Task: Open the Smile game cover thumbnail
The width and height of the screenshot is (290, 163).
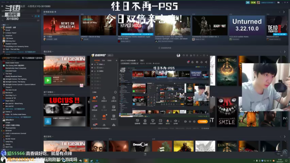Action: tap(227, 112)
